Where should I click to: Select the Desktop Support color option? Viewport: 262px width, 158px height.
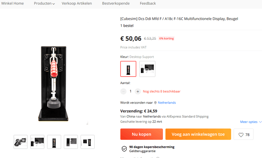click(128, 69)
